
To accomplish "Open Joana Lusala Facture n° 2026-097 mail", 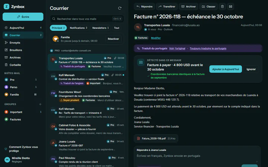I will click(x=87, y=145).
